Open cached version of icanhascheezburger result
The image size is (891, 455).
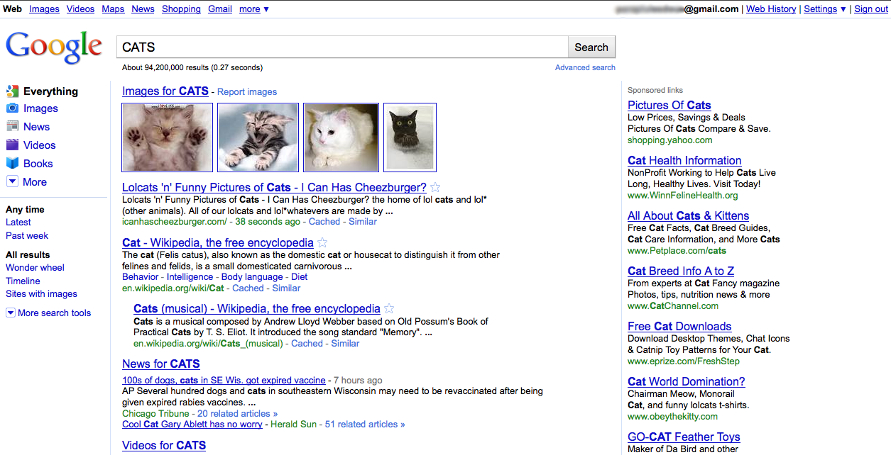tap(324, 221)
